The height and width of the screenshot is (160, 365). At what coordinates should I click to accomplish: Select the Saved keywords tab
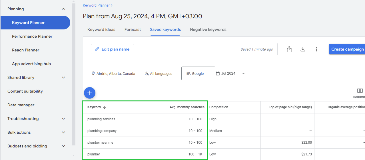click(x=165, y=29)
